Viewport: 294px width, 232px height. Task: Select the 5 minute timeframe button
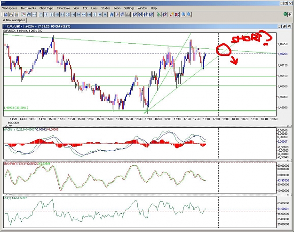pos(52,15)
